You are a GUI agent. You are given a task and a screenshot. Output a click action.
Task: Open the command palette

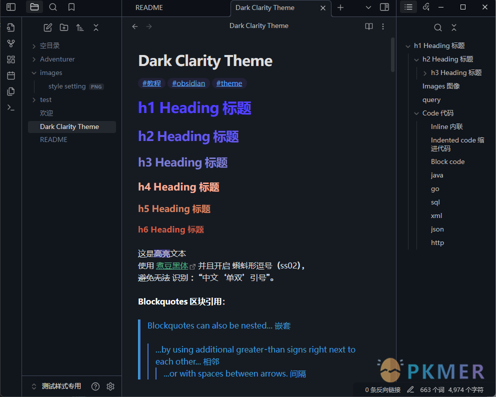pyautogui.click(x=11, y=108)
